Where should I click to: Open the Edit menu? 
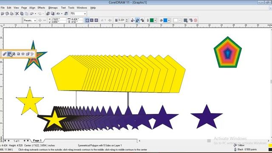[9, 8]
